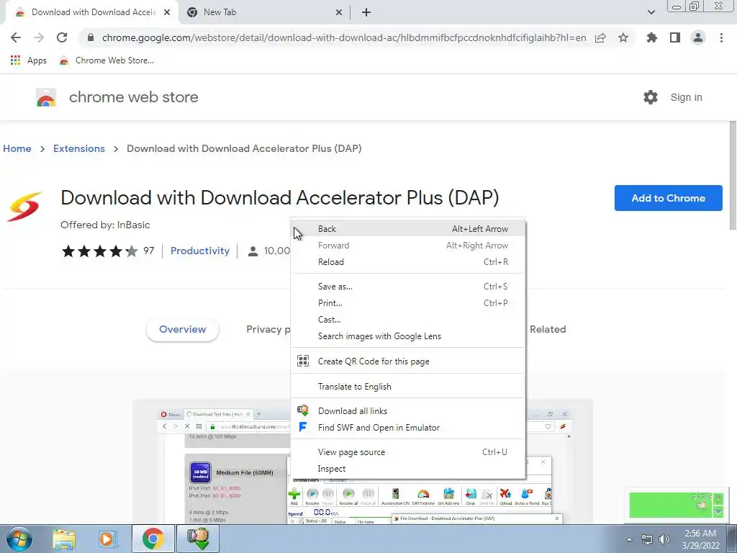Go to Home breadcrumb
Screen dimensions: 737x553
pos(17,148)
